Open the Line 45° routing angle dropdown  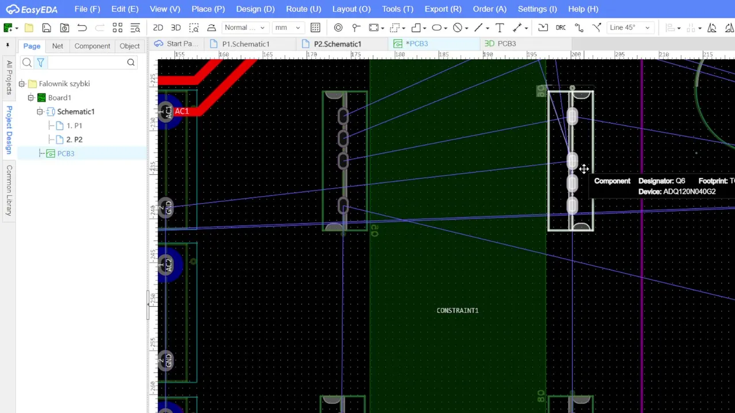(x=630, y=28)
